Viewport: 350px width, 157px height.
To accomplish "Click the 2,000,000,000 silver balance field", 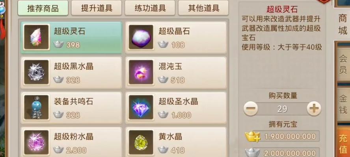I will pyautogui.click(x=286, y=153).
